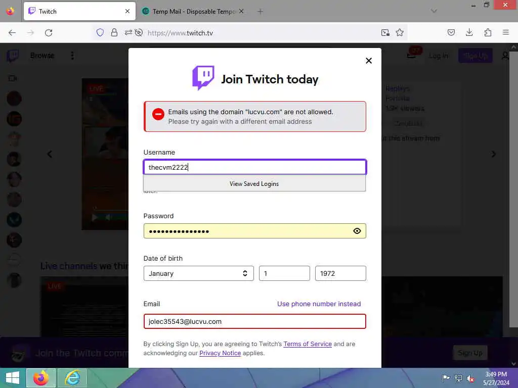Click Sign Up in the bottom banner
The height and width of the screenshot is (388, 518).
[x=470, y=353]
